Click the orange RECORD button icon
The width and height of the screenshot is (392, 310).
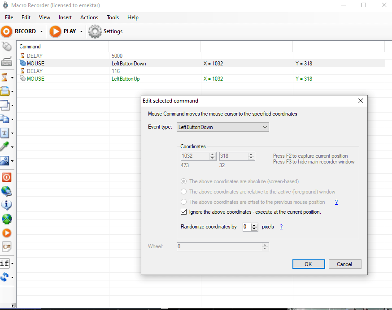tap(6, 31)
